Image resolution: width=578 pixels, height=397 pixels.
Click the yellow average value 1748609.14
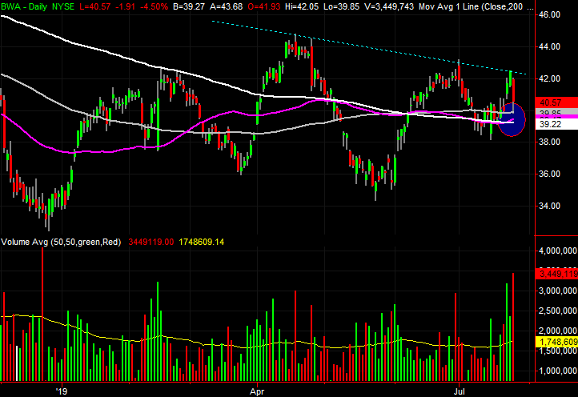[x=201, y=242]
